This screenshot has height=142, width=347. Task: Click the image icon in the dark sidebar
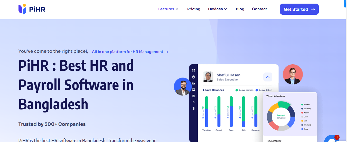coord(194,90)
